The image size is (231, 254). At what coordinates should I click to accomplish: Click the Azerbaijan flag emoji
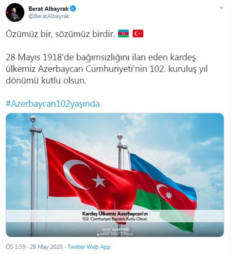point(123,34)
